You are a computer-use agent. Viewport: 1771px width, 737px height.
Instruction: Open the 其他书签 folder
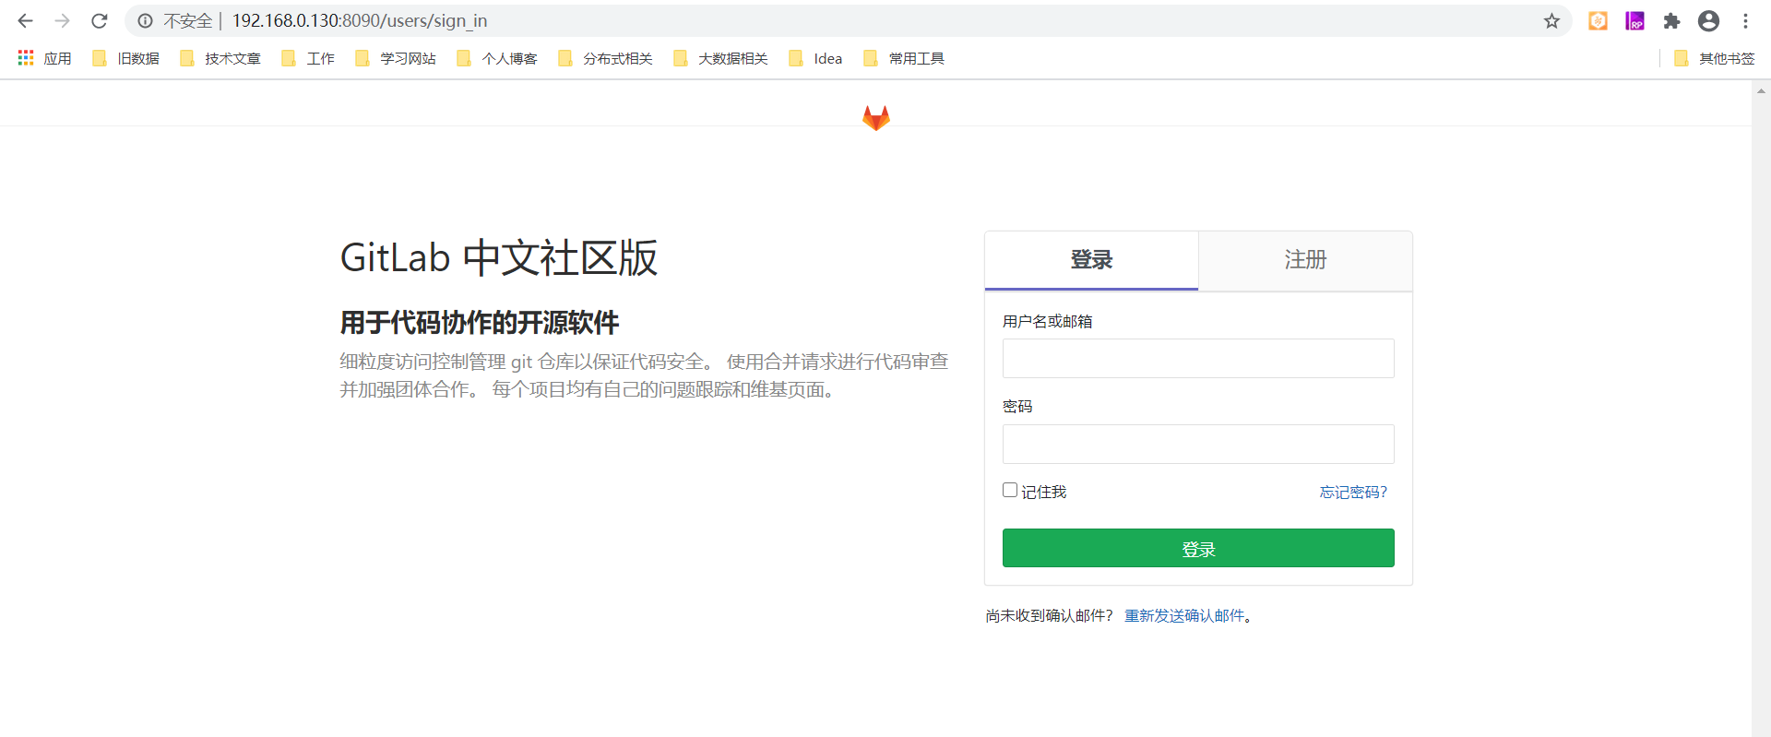coord(1715,58)
